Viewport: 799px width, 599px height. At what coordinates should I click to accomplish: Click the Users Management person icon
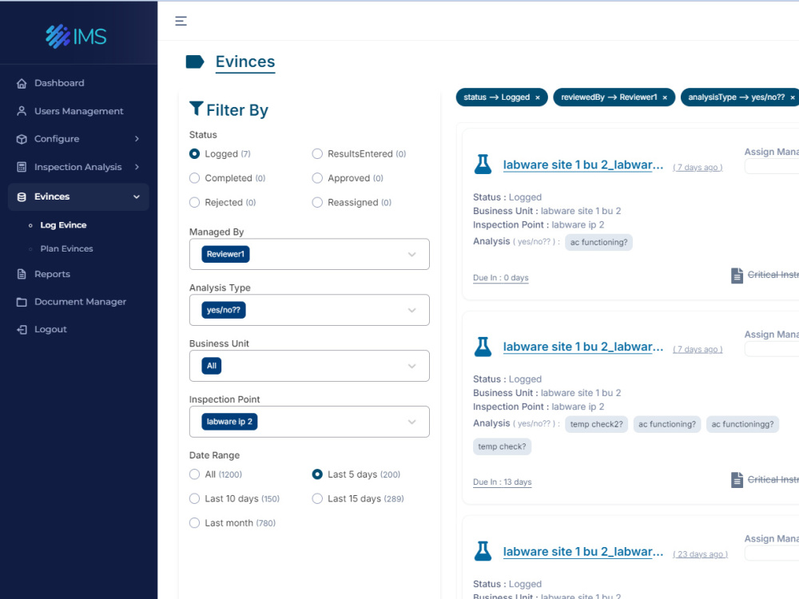point(22,111)
